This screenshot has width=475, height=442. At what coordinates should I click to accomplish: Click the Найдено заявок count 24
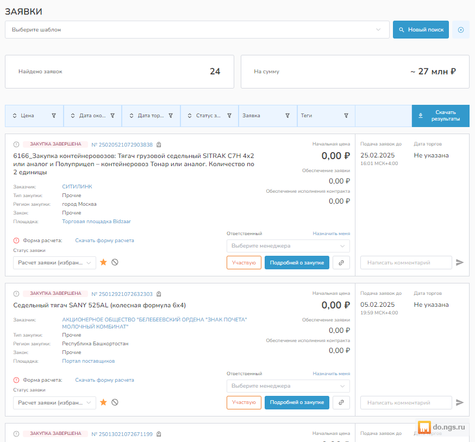coord(215,72)
